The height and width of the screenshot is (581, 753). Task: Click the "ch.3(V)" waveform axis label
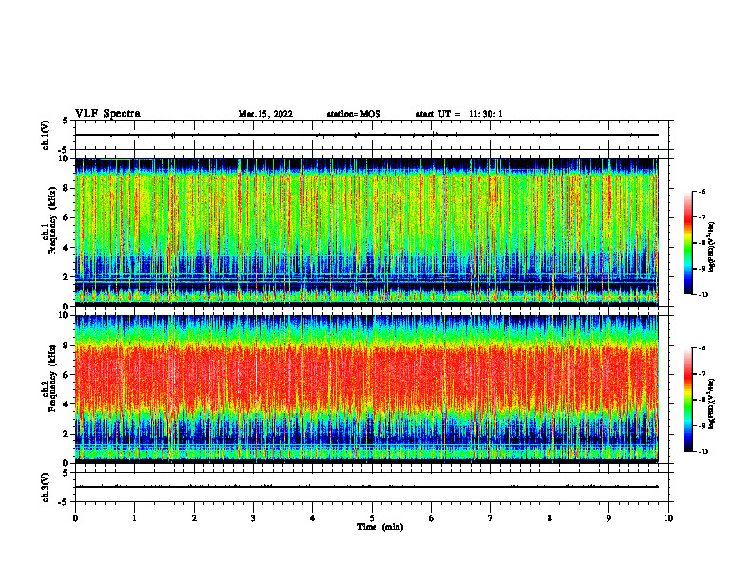[x=45, y=487]
